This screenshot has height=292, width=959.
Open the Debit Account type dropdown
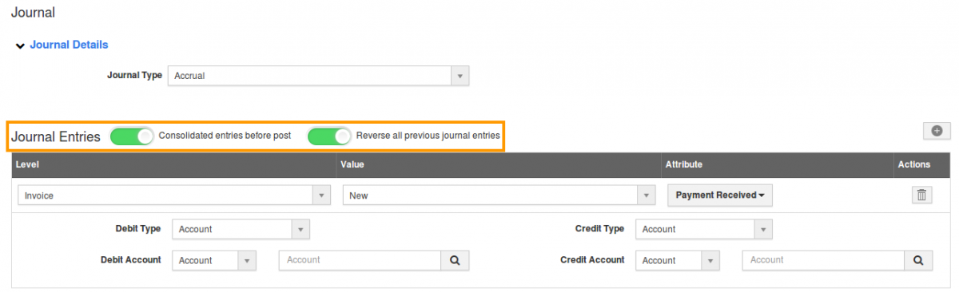click(213, 260)
